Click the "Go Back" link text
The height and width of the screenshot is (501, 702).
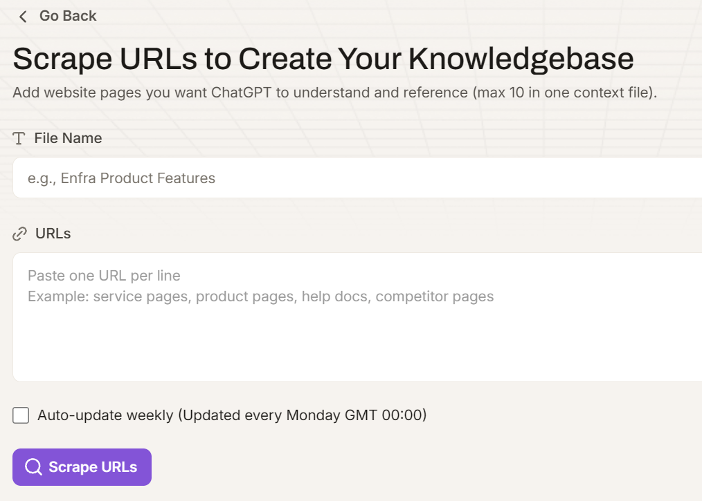(68, 16)
